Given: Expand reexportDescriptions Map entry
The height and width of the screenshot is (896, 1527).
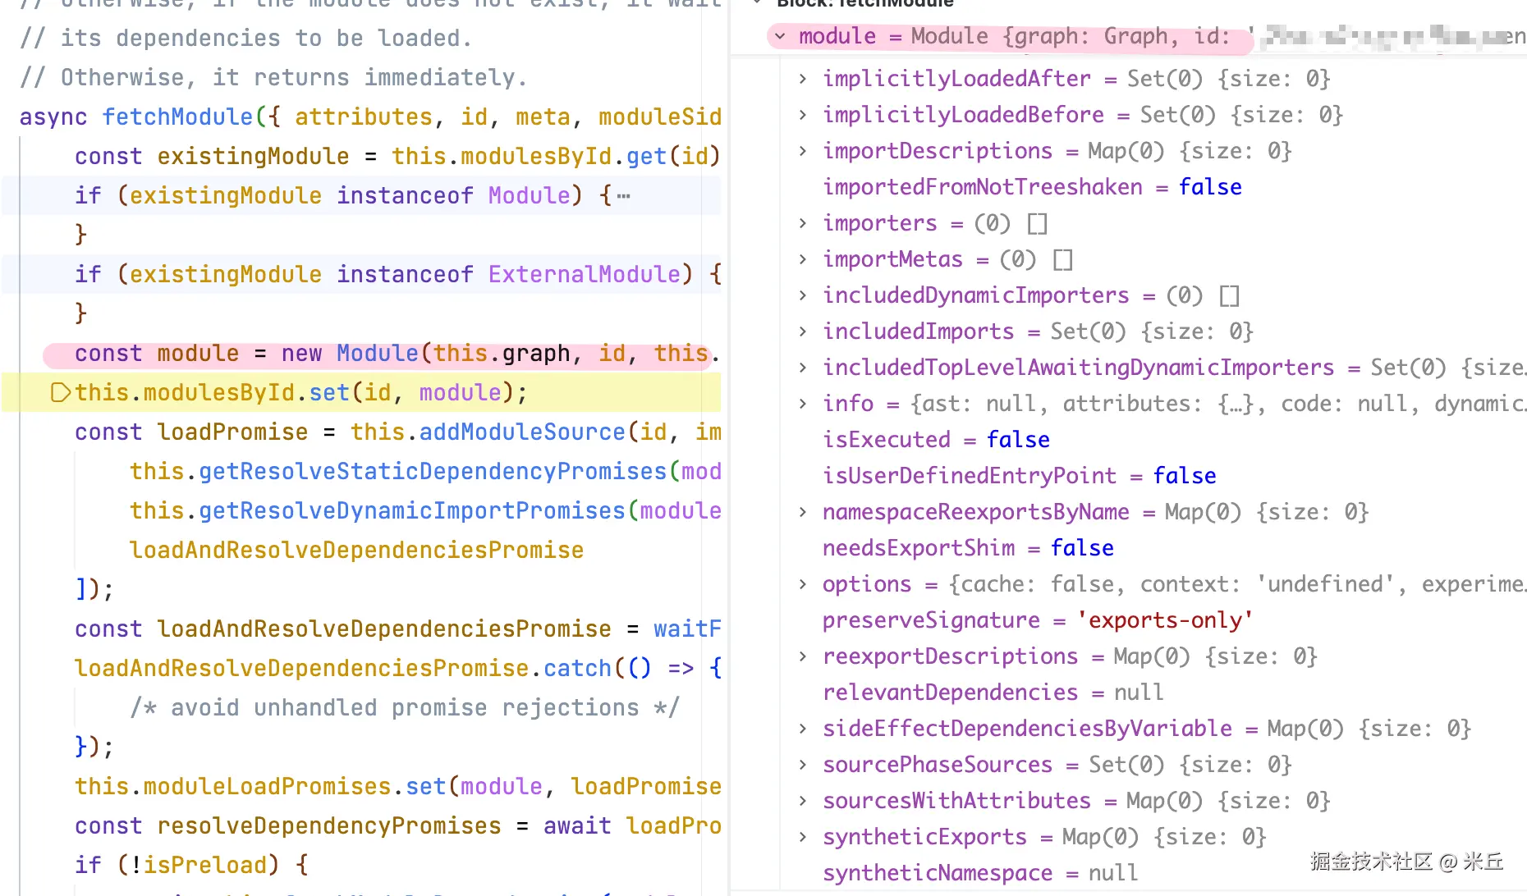Looking at the screenshot, I should click(x=803, y=656).
